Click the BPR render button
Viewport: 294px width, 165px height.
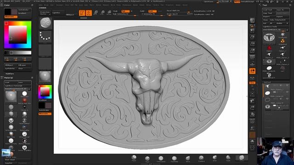click(x=252, y=20)
